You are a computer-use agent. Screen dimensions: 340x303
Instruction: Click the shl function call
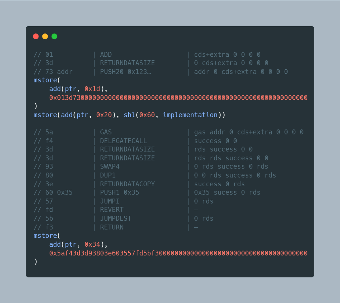pyautogui.click(x=129, y=115)
